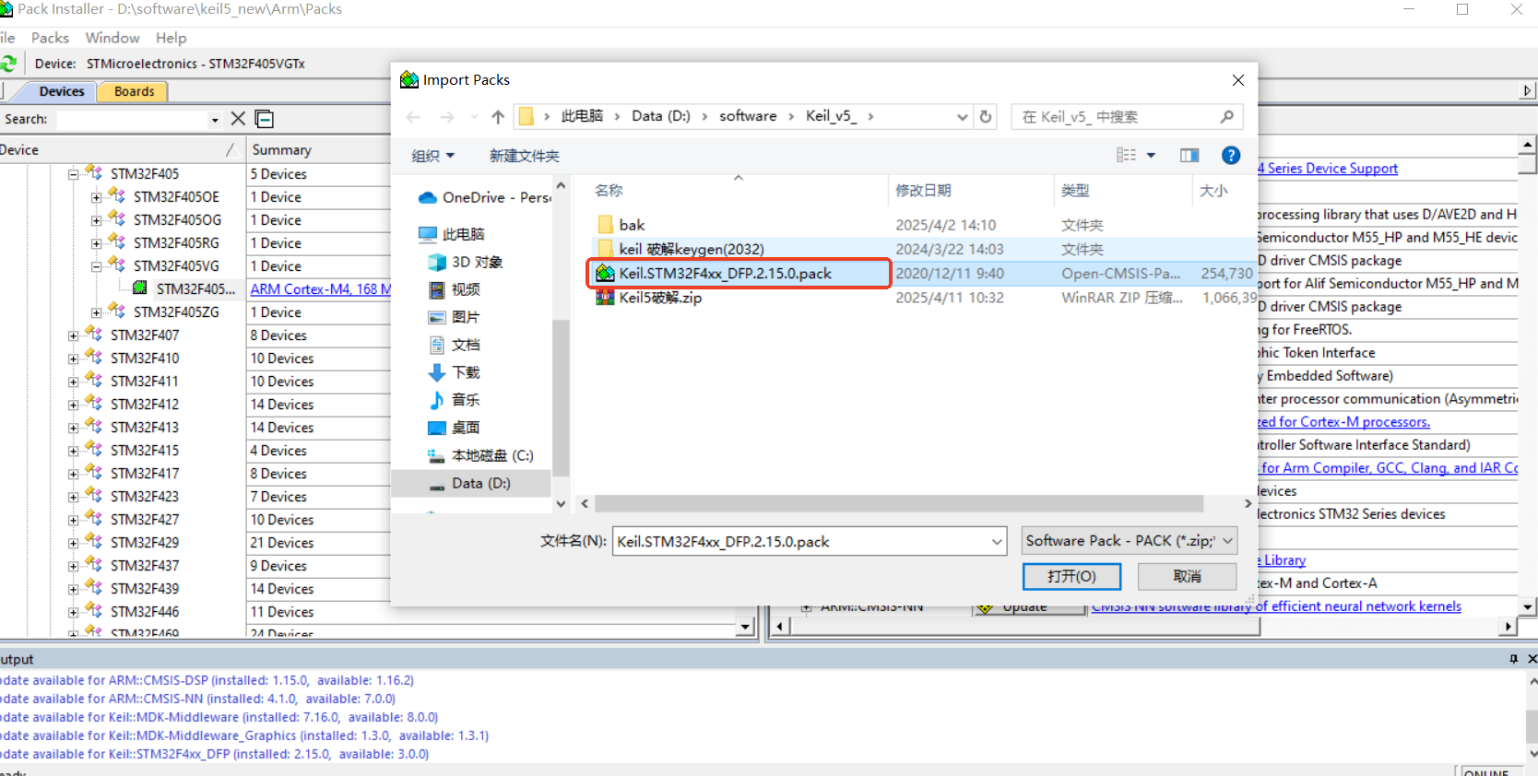Viewport: 1538px width, 776px height.
Task: Select 此电脑 in the navigation pane
Action: click(x=452, y=234)
